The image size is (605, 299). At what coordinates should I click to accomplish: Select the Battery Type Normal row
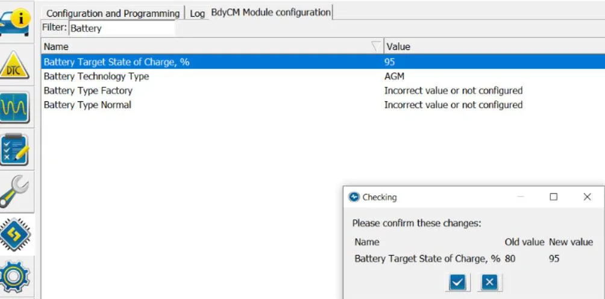click(323, 105)
